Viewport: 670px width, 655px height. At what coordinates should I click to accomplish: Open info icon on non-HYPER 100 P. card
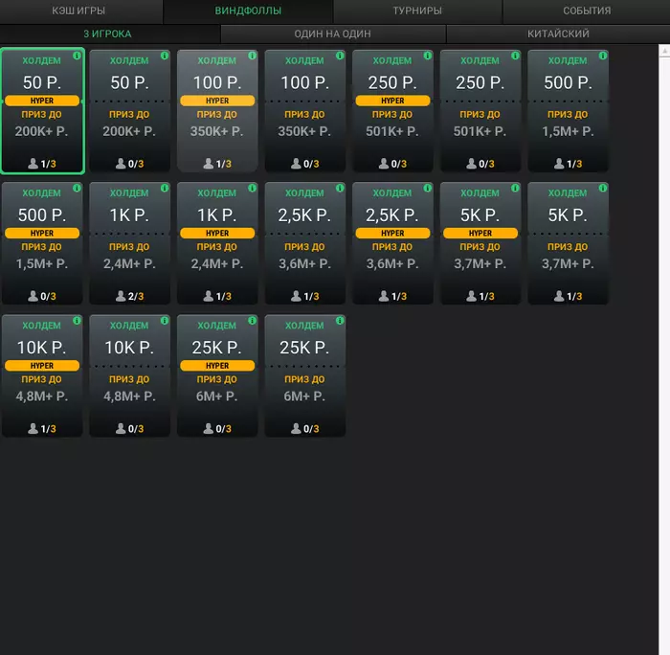point(340,56)
